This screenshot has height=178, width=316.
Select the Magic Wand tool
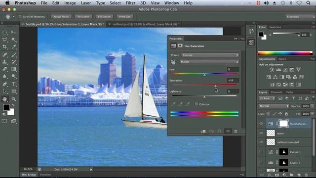pos(13,40)
